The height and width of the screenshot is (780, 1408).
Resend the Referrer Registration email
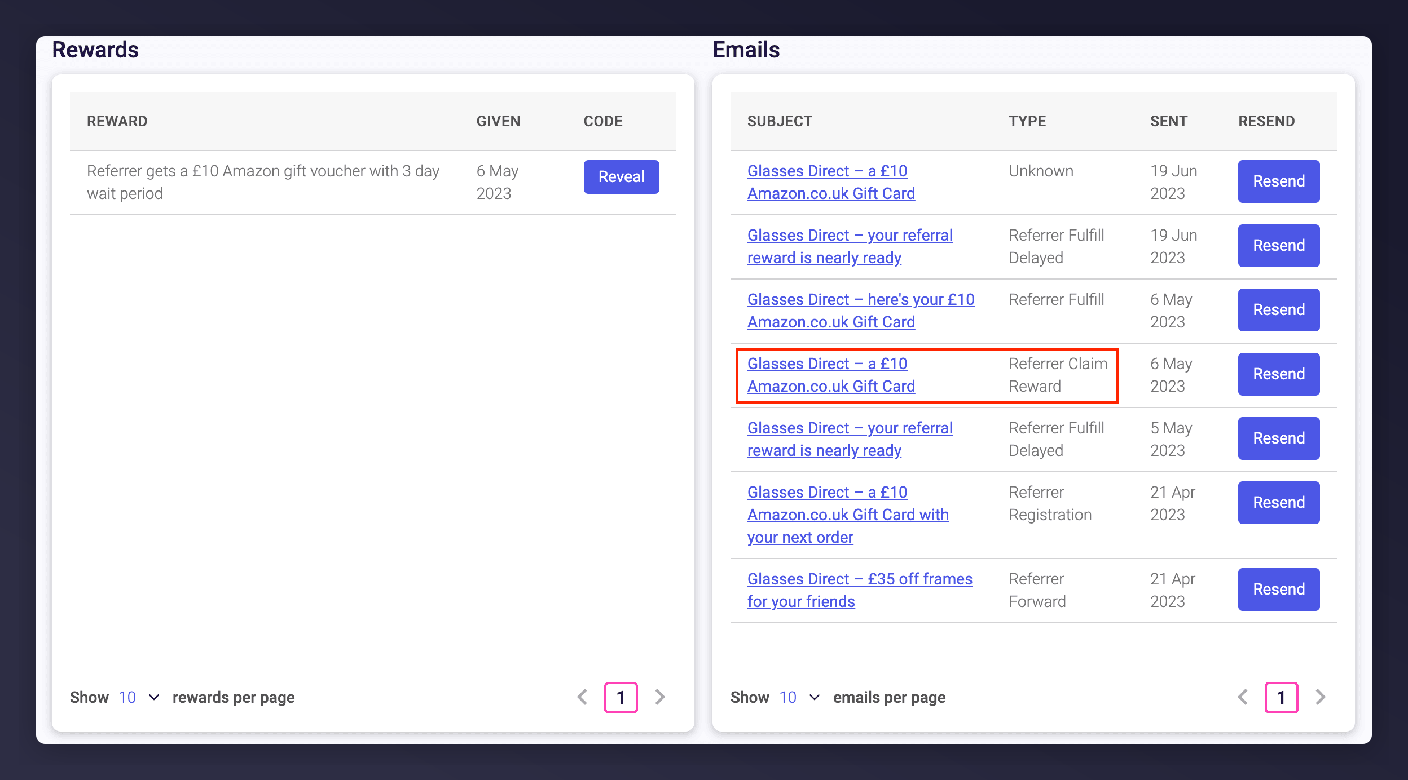1279,503
